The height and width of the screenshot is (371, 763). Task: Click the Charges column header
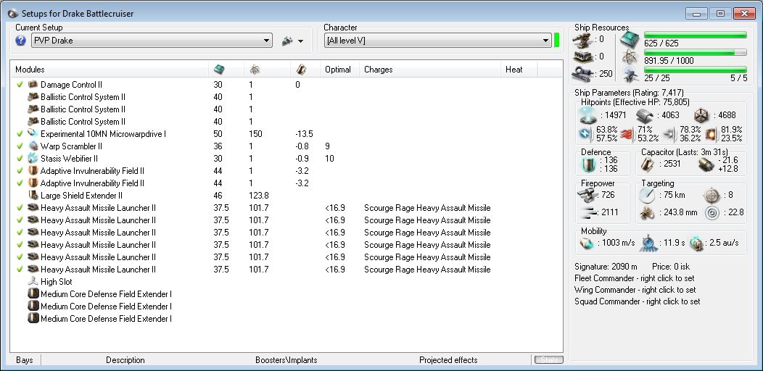[x=378, y=70]
